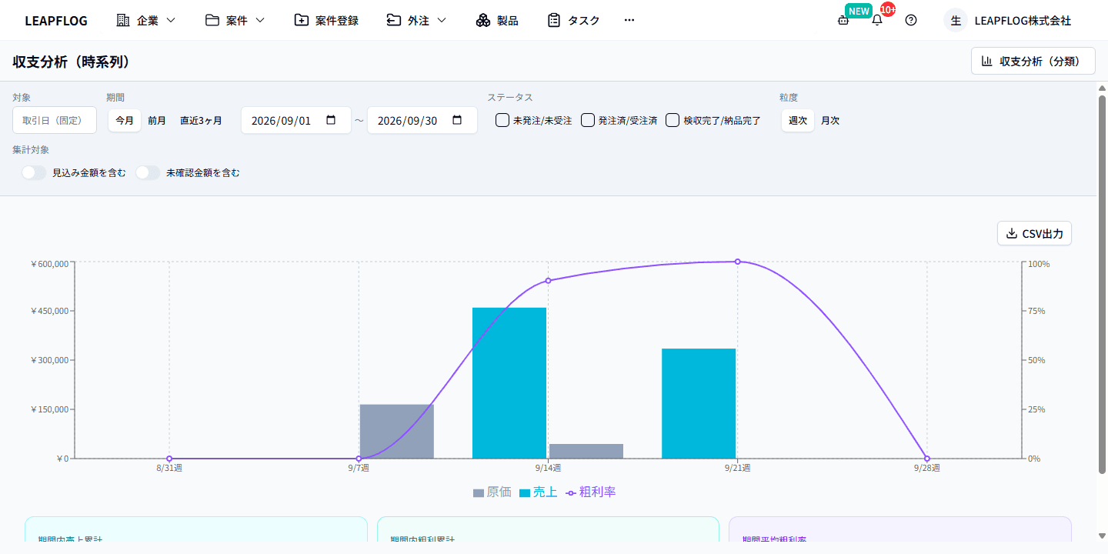The width and height of the screenshot is (1108, 554).
Task: Click the gray 原価 bar for 9/14週
Action: [x=586, y=451]
